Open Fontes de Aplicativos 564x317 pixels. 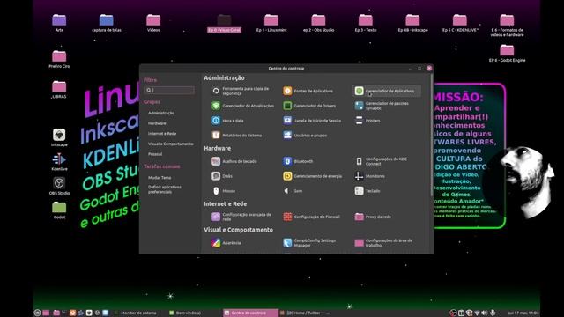click(x=308, y=91)
